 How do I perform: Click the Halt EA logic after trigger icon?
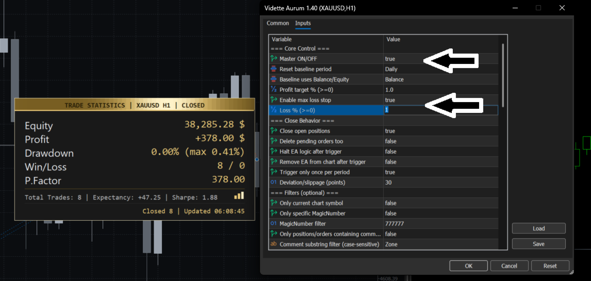tap(274, 152)
